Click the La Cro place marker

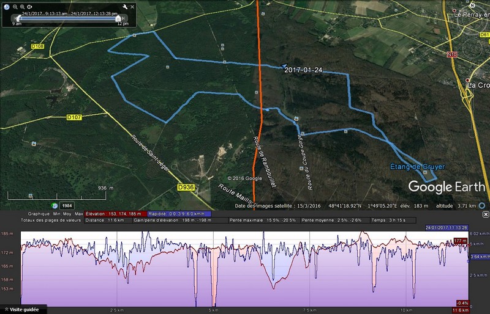467,80
